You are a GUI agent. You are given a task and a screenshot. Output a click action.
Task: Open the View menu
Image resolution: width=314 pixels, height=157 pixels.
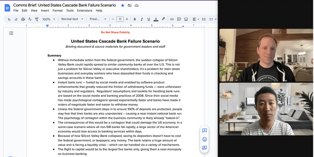coord(34,10)
